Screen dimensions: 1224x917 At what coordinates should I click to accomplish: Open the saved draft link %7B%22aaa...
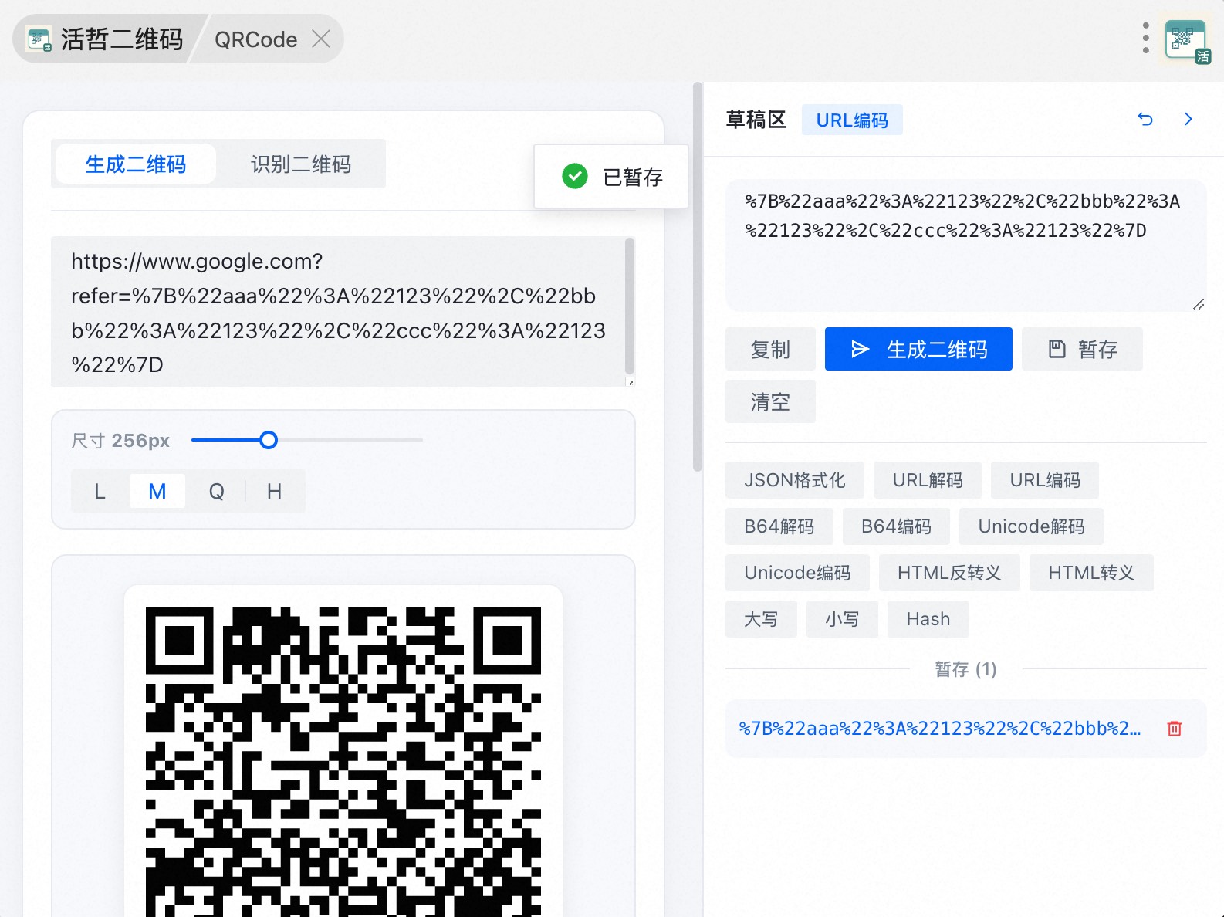point(939,729)
